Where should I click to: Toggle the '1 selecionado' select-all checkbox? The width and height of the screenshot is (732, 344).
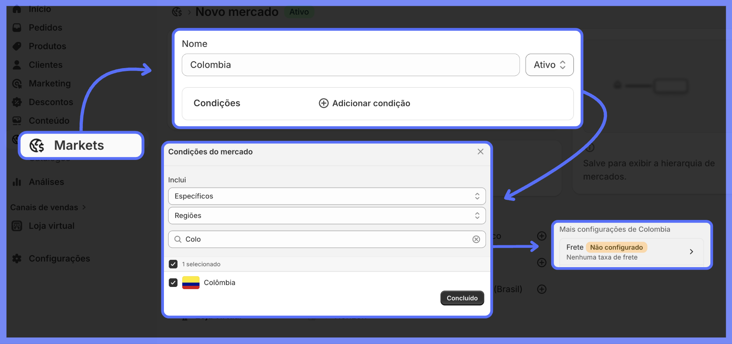[173, 264]
